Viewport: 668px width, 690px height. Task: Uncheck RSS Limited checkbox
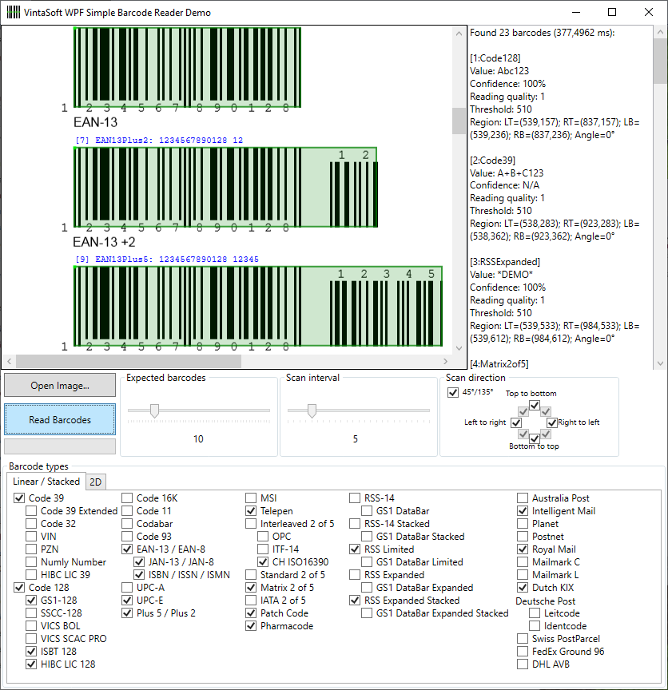click(355, 549)
